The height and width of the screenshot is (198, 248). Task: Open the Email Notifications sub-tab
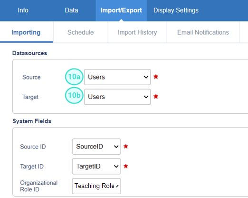pos(203,32)
